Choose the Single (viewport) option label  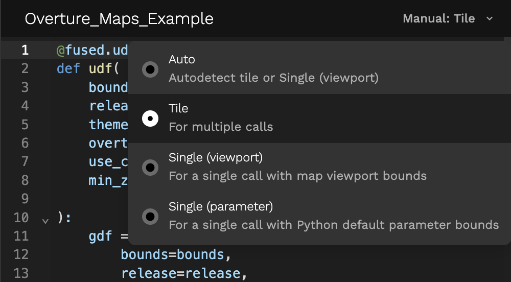tap(216, 158)
